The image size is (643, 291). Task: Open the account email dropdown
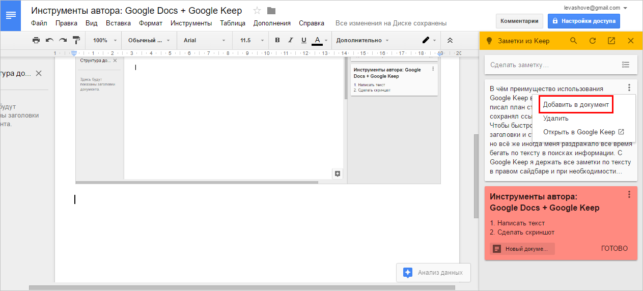595,8
